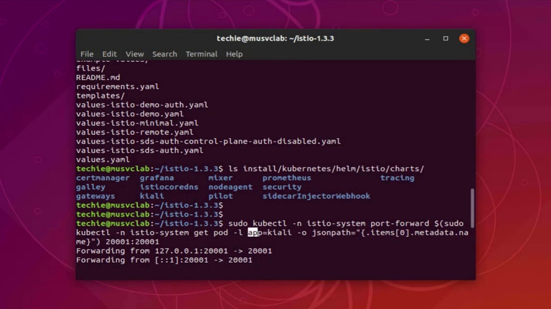Click the values.yaml line
Viewport: 551px width, 309px height.
[x=103, y=160]
